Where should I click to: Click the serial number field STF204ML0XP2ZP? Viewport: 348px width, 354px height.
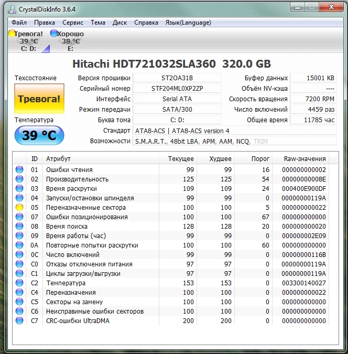pos(177,88)
